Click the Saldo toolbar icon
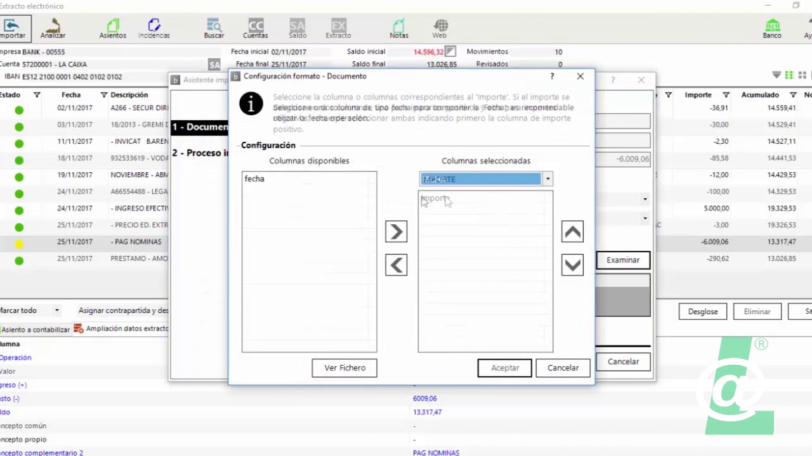812x456 pixels. 298,28
